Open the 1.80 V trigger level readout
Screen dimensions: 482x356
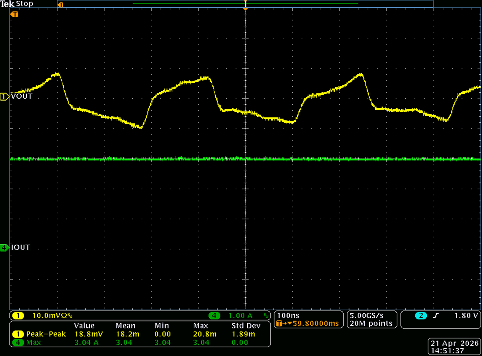[466, 316]
